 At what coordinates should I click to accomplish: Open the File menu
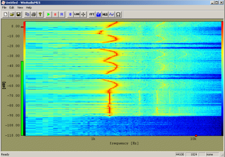coord(4,7)
